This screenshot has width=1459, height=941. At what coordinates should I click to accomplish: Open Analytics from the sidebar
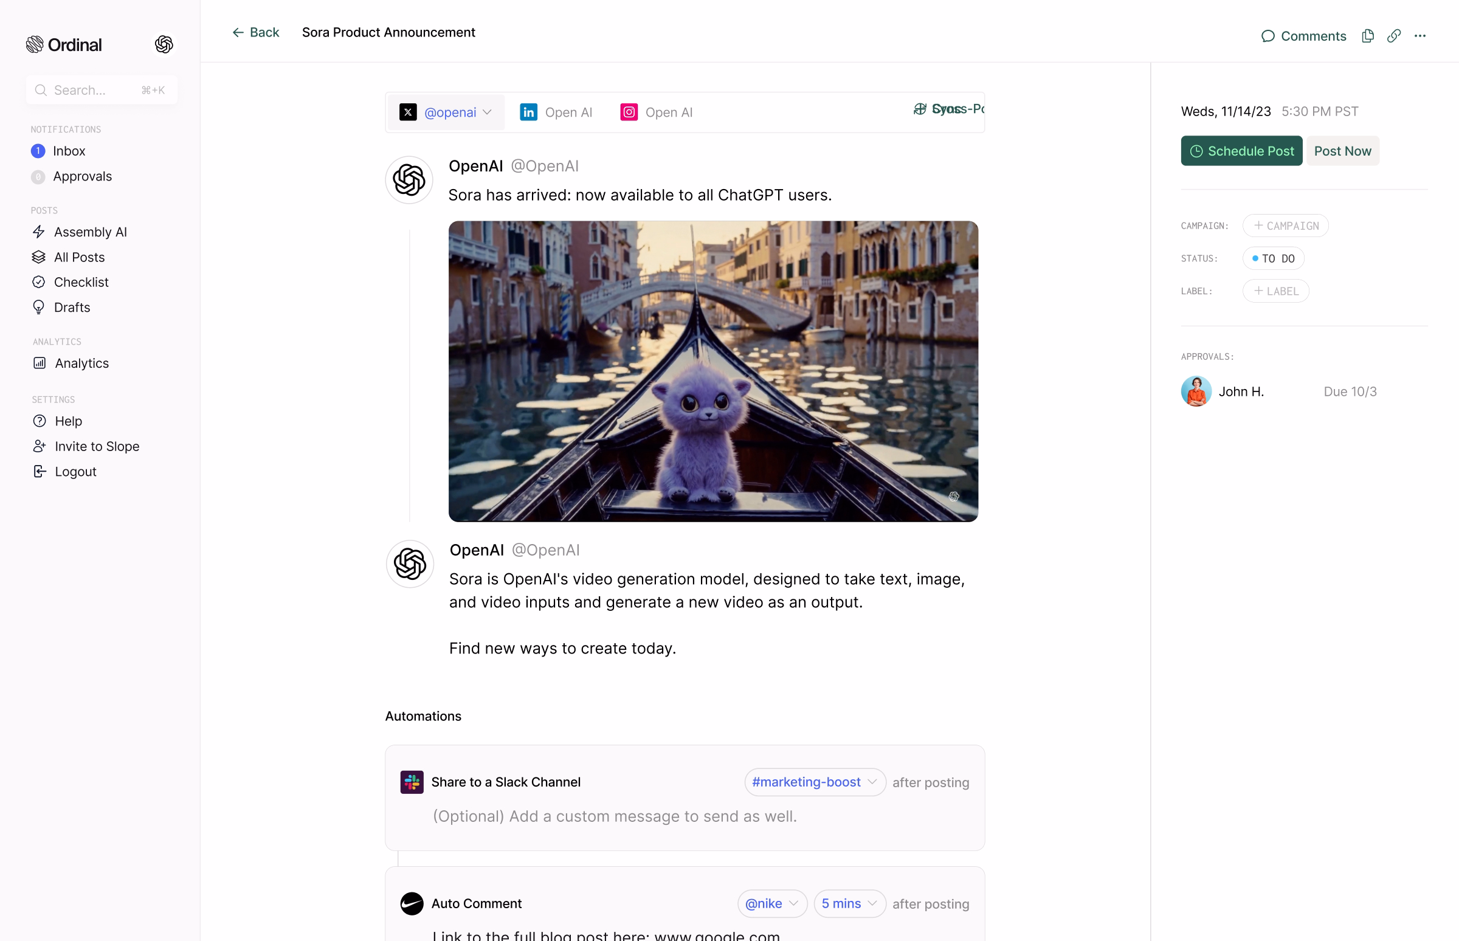[81, 363]
